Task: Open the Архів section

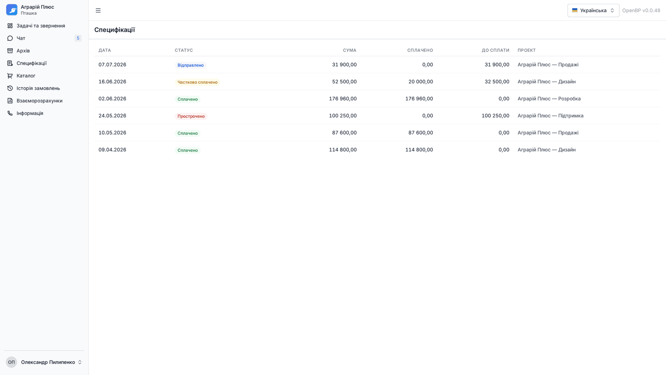Action: [x=44, y=51]
